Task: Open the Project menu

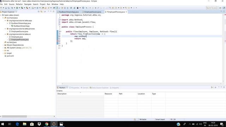Action: [x=42, y=4]
